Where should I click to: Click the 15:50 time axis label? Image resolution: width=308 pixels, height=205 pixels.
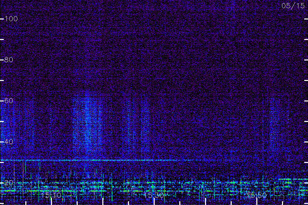pos(257,195)
